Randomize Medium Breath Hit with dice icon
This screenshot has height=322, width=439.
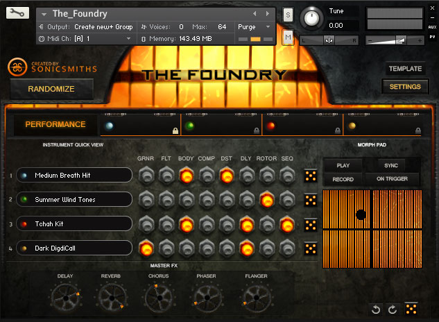(311, 176)
